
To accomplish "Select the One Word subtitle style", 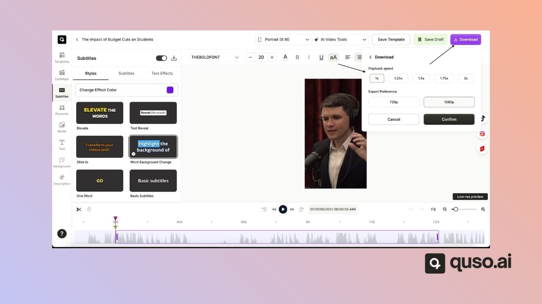I will (x=100, y=181).
